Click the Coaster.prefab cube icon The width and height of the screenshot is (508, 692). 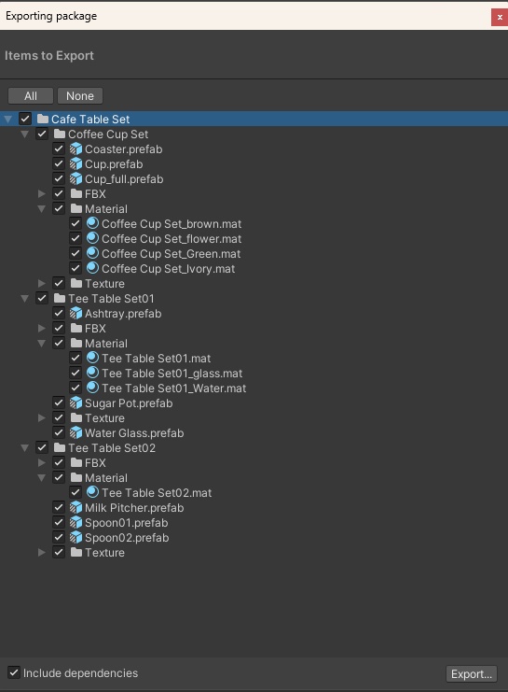click(76, 149)
